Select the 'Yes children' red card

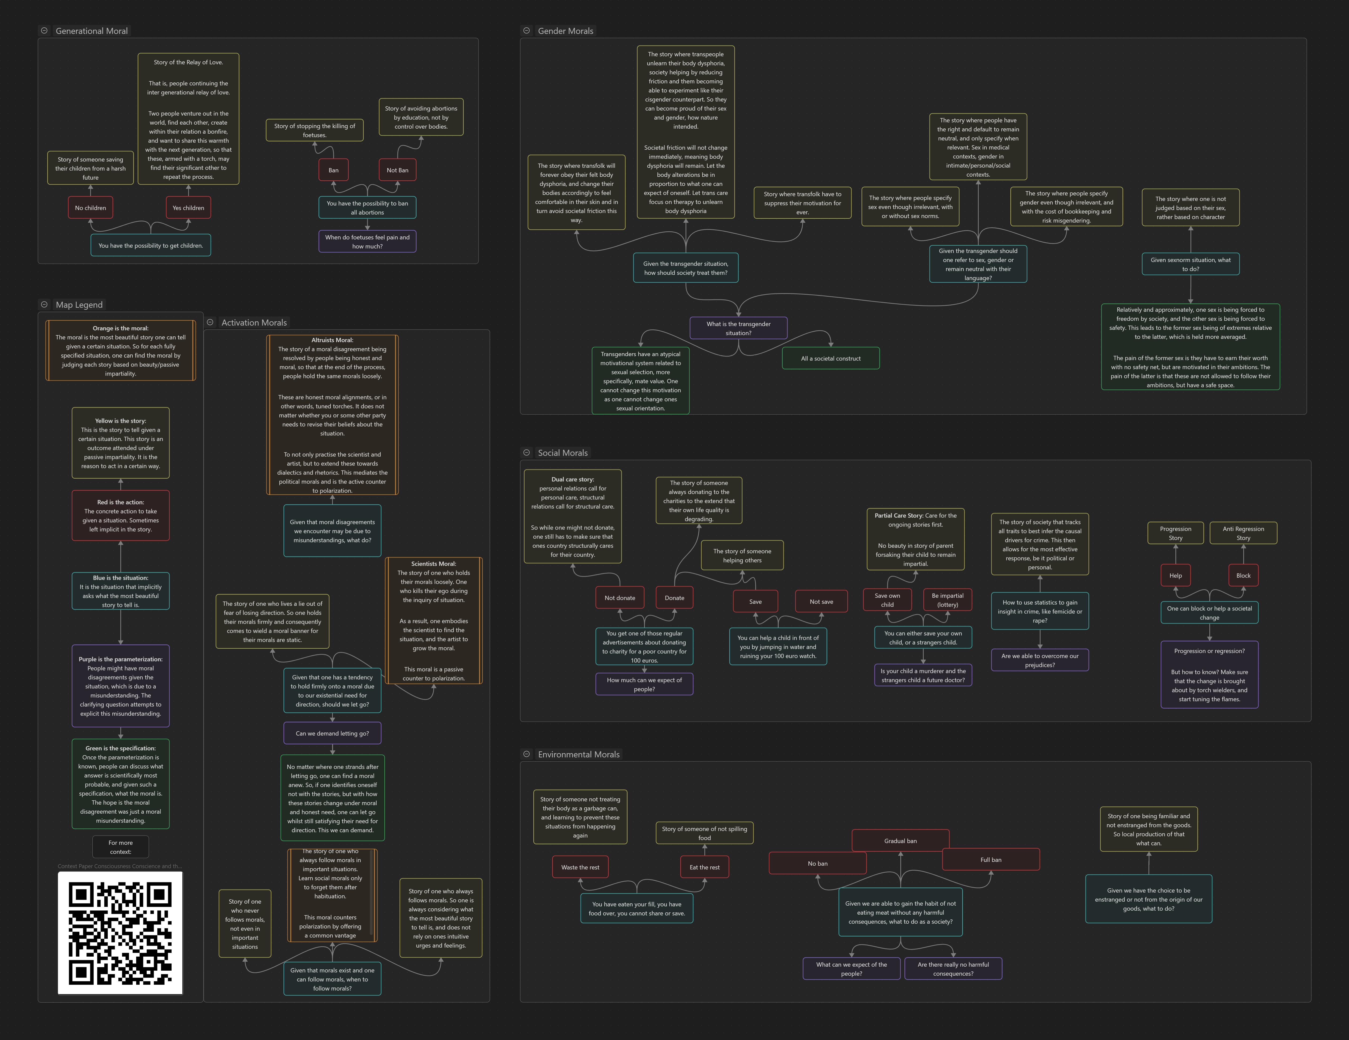[188, 208]
